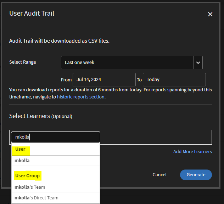Screen dimensions: 224x204
Task: Click the highlighted 'User Group' category header
Action: (28, 176)
